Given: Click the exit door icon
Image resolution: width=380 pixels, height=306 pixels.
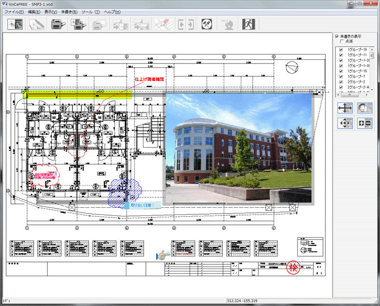Looking at the screenshot, I should coord(248,24).
